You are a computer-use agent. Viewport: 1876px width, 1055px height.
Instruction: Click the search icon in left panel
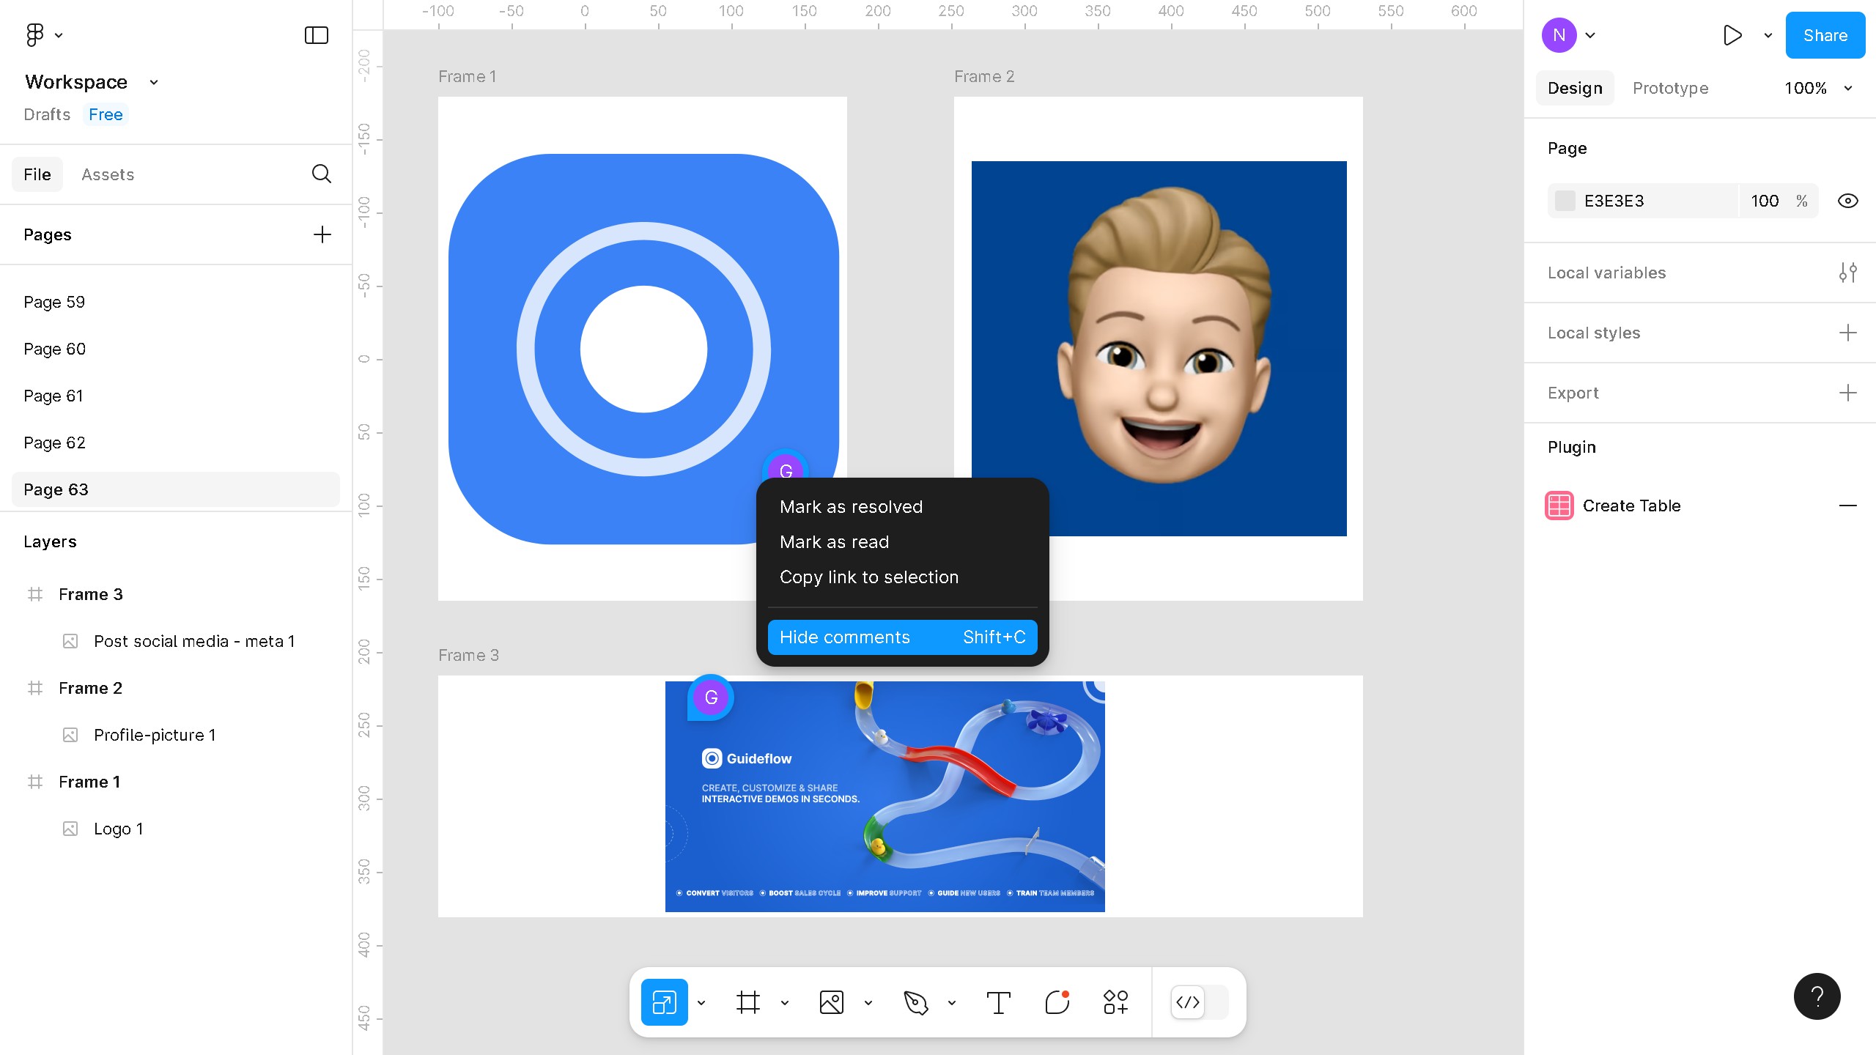[321, 174]
